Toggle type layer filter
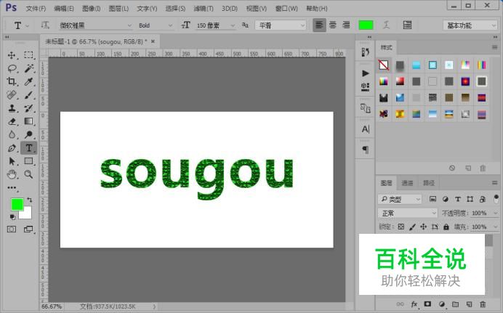The image size is (503, 313). click(458, 199)
